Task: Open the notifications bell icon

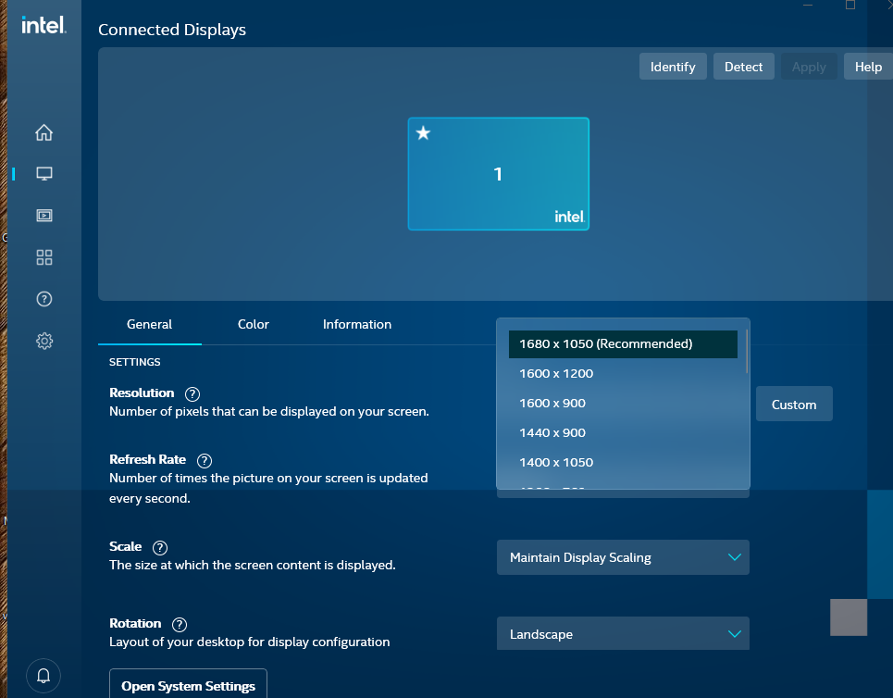Action: coord(43,673)
